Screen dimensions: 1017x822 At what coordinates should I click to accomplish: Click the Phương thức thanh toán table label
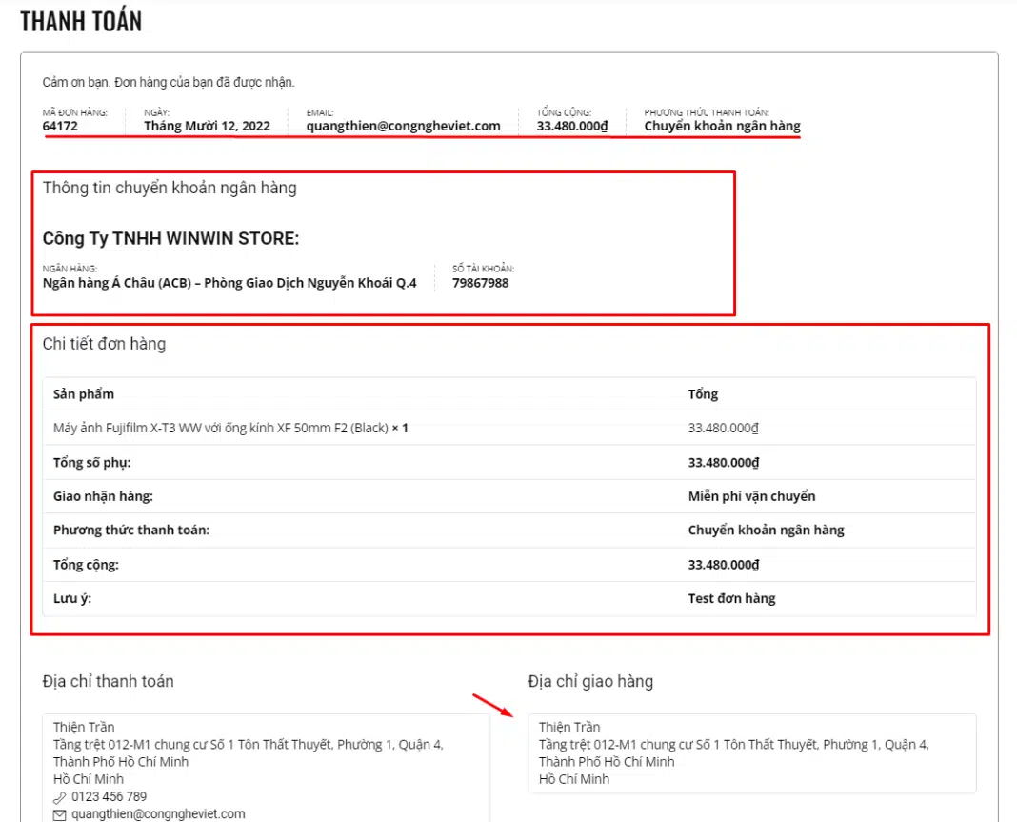(x=131, y=530)
